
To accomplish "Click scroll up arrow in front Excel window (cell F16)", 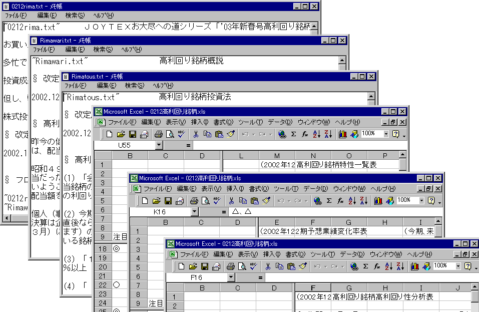I will pyautogui.click(x=474, y=287).
